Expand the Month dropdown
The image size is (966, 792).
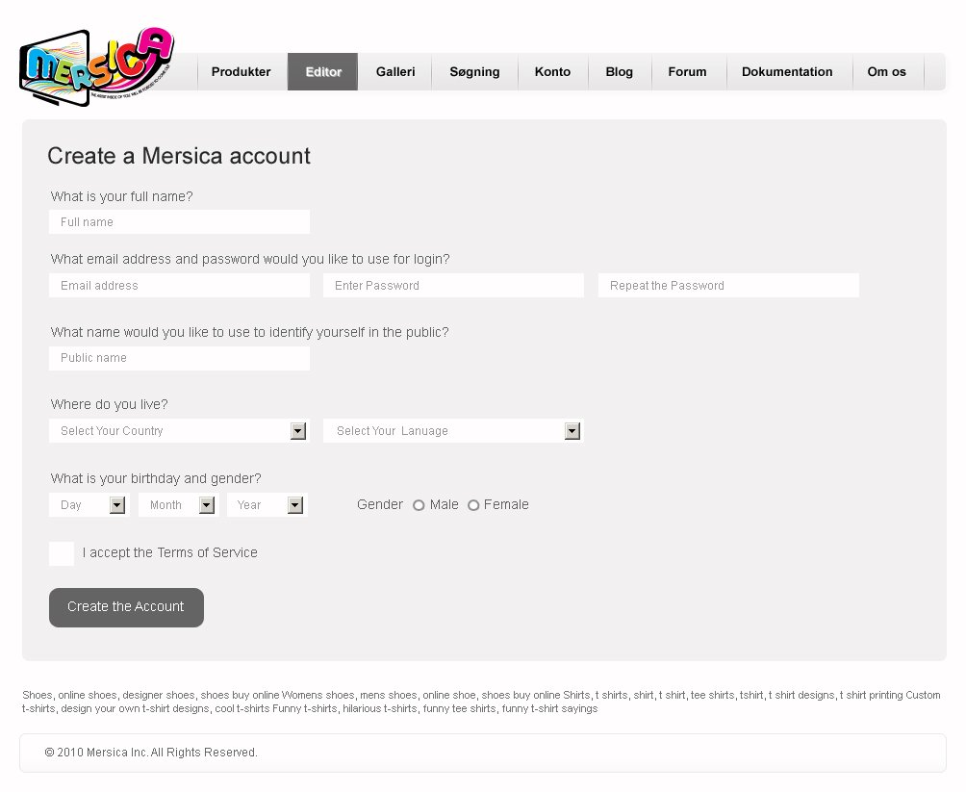177,505
